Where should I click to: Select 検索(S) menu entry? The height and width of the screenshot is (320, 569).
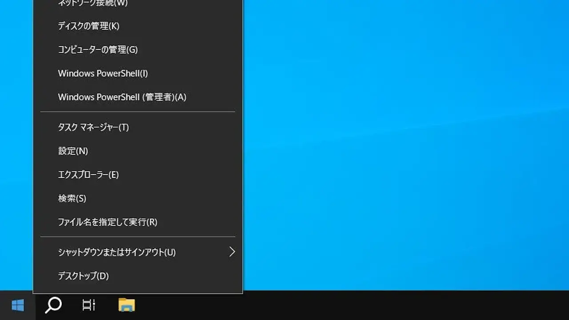click(138, 198)
